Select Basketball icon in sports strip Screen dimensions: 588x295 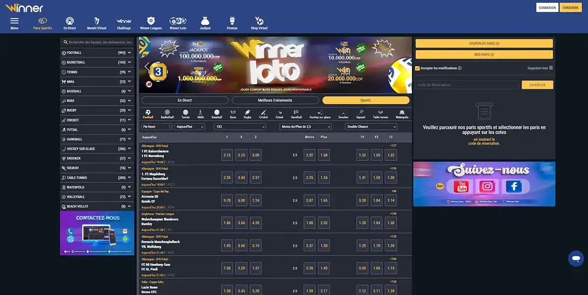point(167,114)
